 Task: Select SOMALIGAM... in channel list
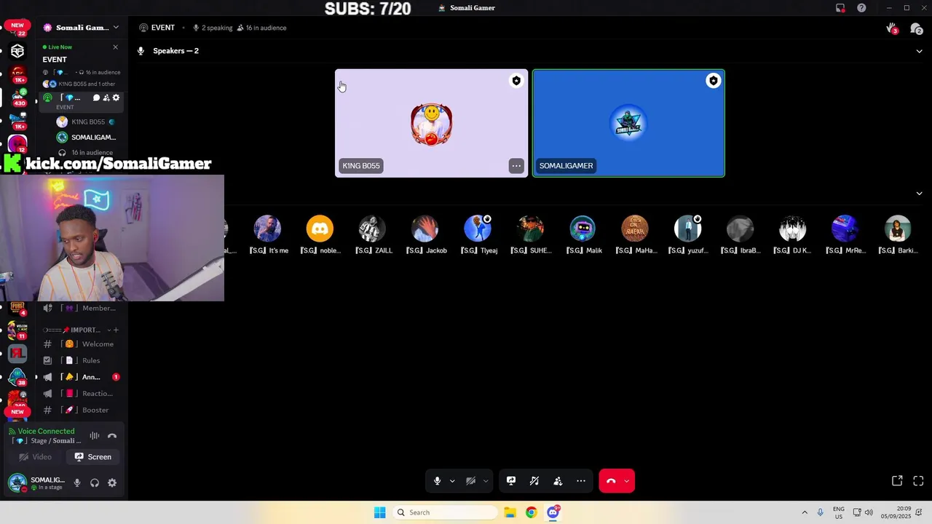click(87, 137)
